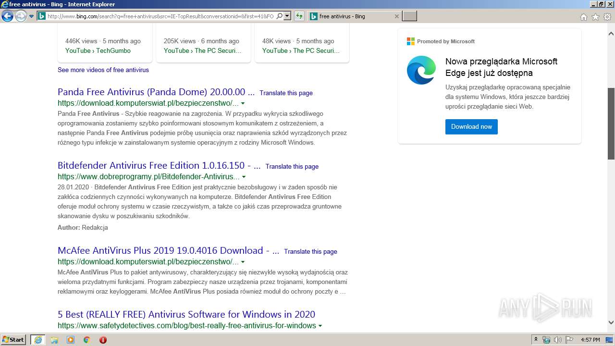Translate the Panda Free Antivirus page
This screenshot has width=615, height=346.
coord(286,93)
